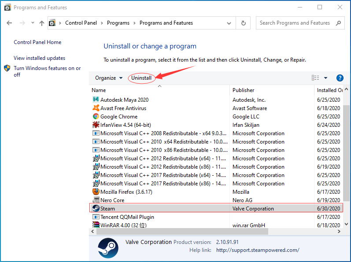Image resolution: width=351 pixels, height=262 pixels.
Task: Click icon of Visual C++ 2017 (x64) entry
Action: (x=96, y=175)
